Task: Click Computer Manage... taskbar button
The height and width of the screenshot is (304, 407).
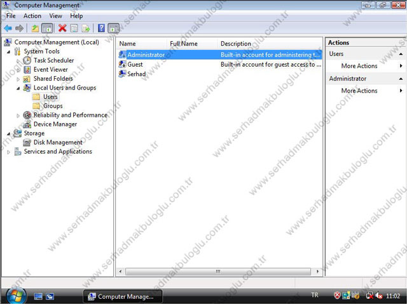Action: (x=123, y=296)
